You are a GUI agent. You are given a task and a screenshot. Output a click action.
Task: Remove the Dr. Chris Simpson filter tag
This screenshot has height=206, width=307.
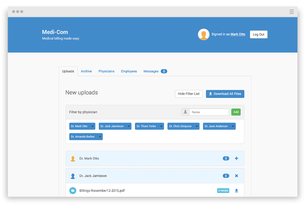tap(197, 126)
